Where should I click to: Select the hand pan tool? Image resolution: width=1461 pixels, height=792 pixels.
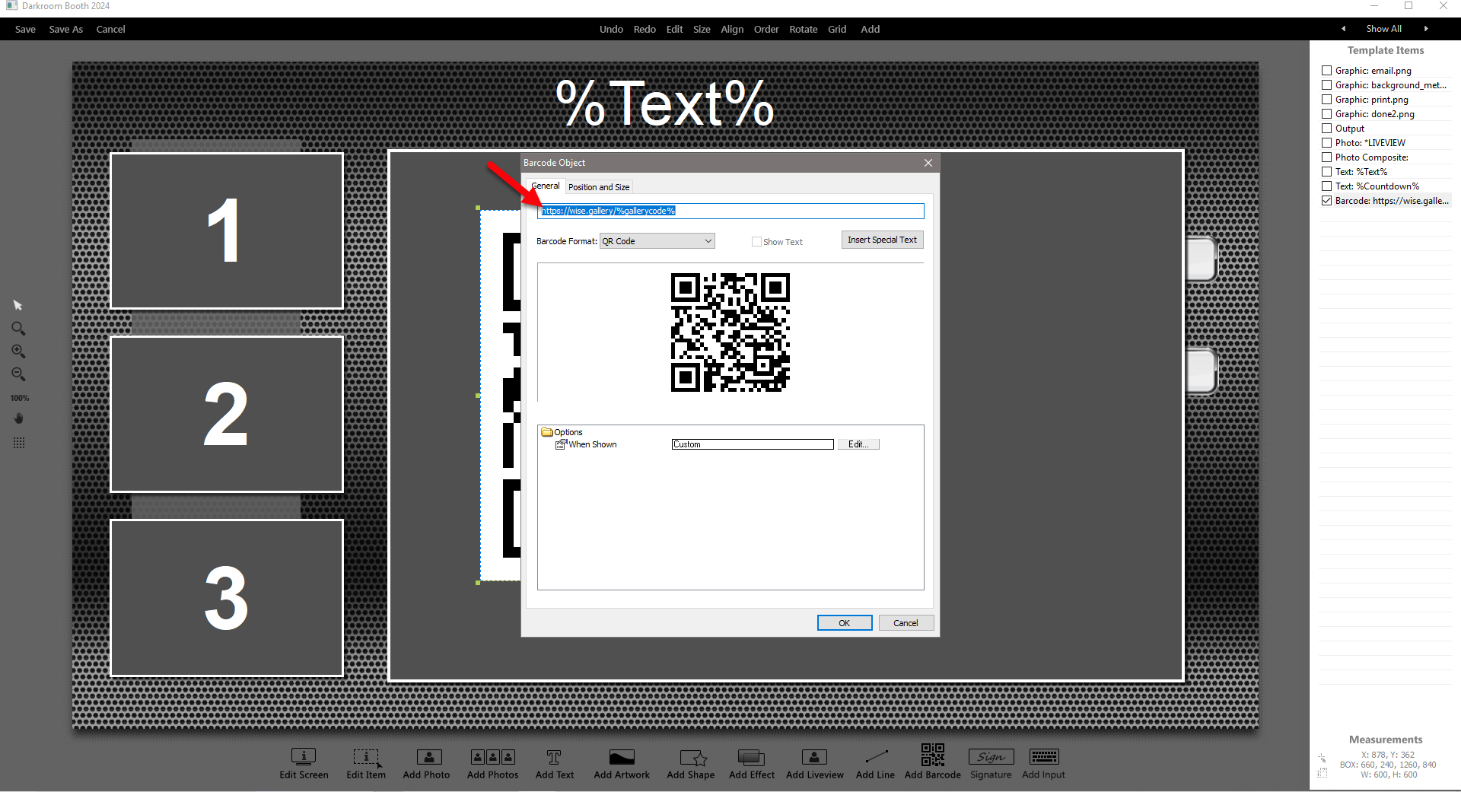[x=19, y=418]
